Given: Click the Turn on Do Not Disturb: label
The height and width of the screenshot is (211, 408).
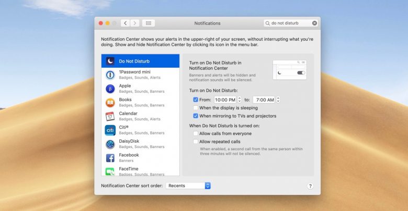Looking at the screenshot, I should (213, 91).
